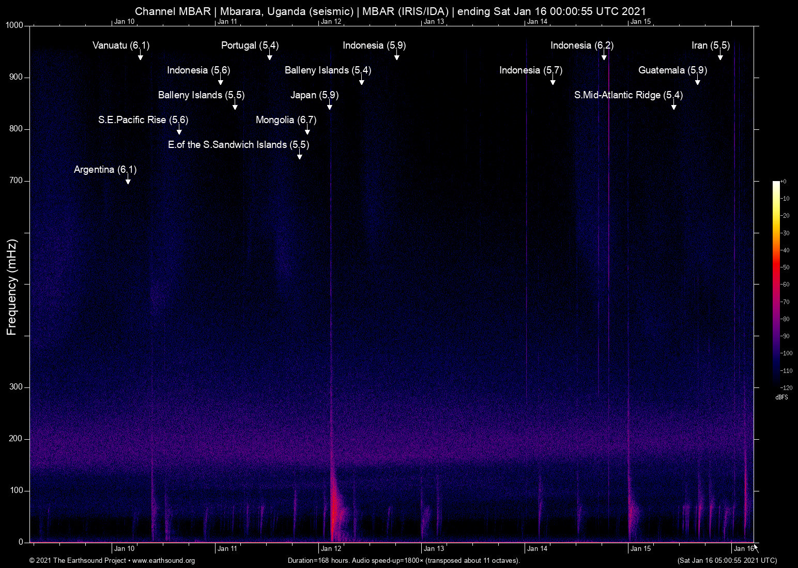
Task: Select the Mongolia (6.7) event label
Action: [x=286, y=120]
